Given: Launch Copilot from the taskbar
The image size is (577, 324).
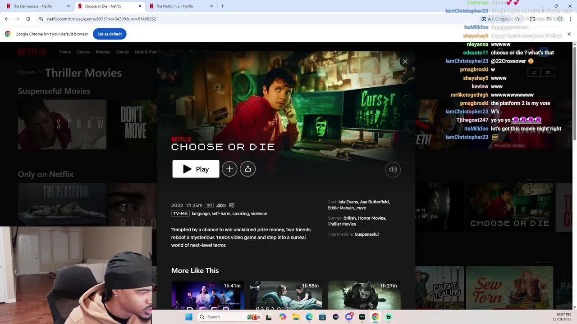Looking at the screenshot, I should [283, 317].
